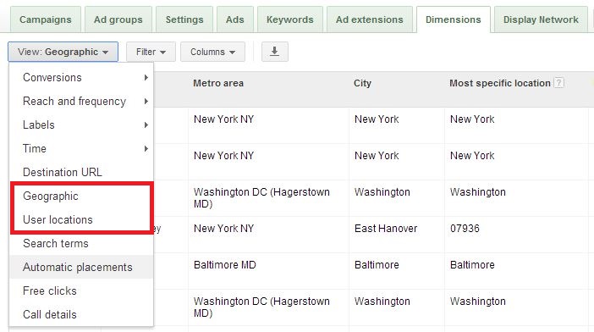This screenshot has width=594, height=332.
Task: Open the Ad groups tab
Action: [x=118, y=19]
